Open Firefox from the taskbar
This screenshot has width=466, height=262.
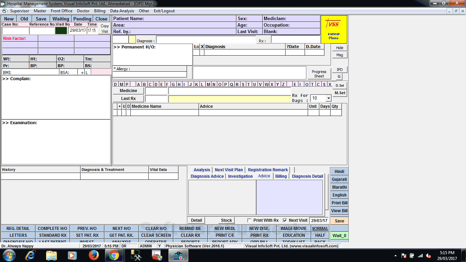pyautogui.click(x=93, y=256)
